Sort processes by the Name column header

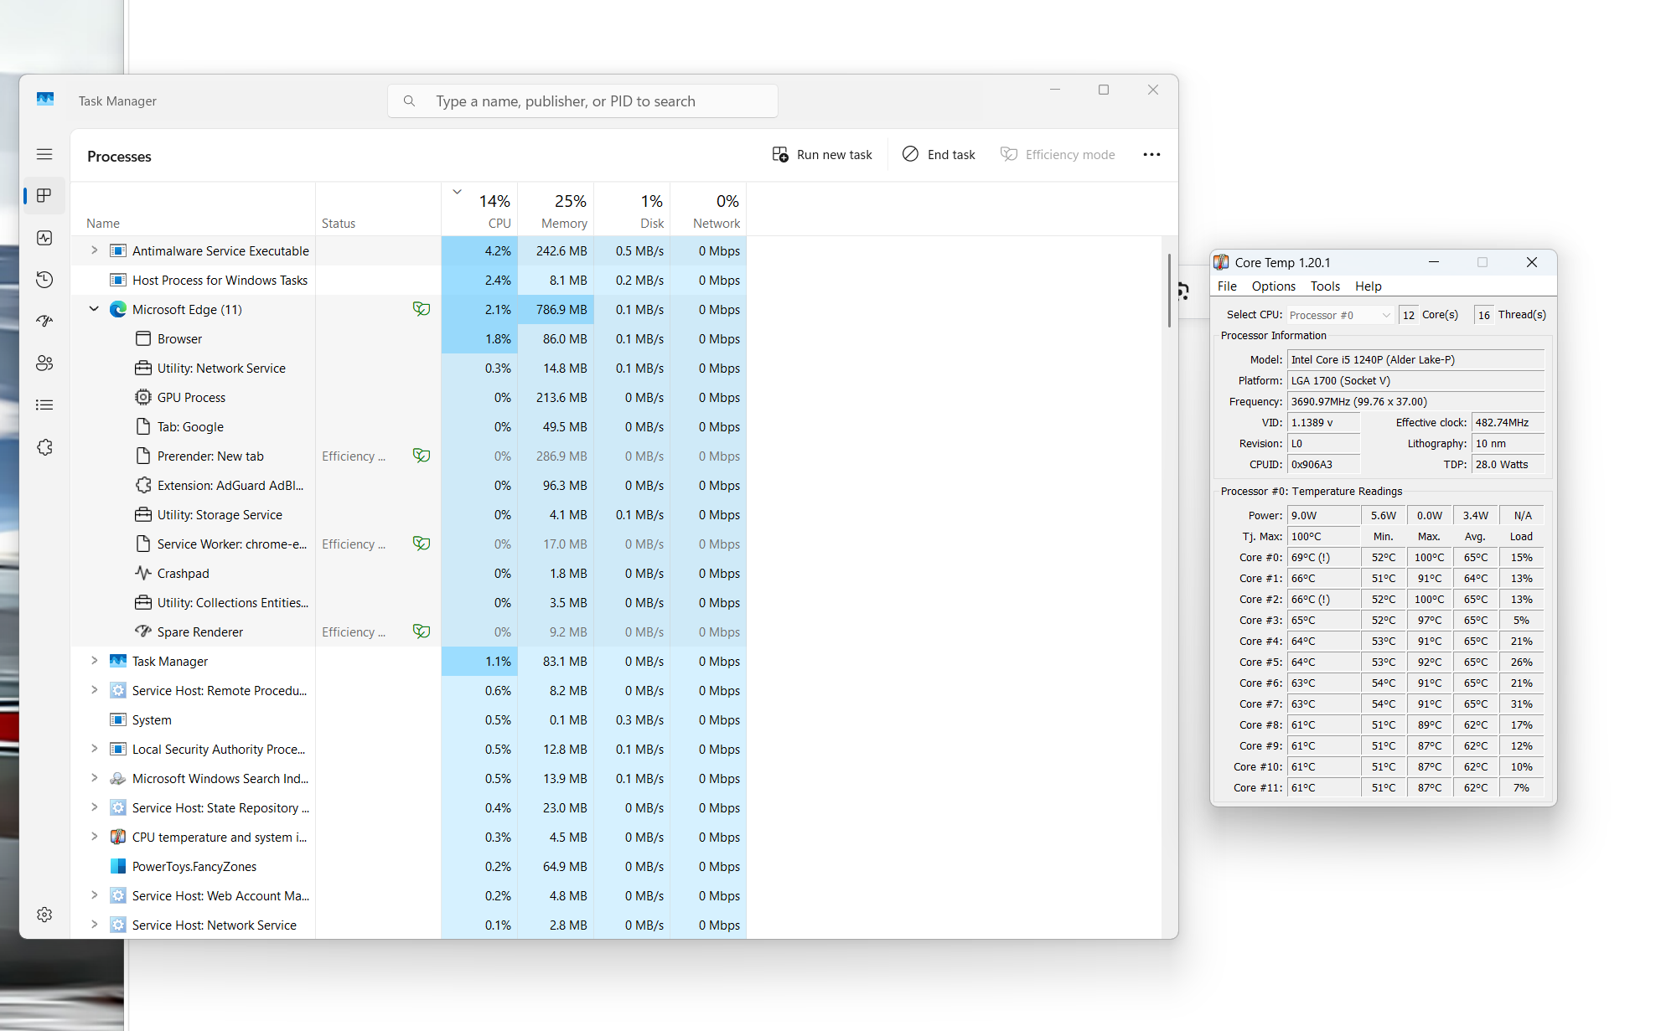pyautogui.click(x=193, y=209)
